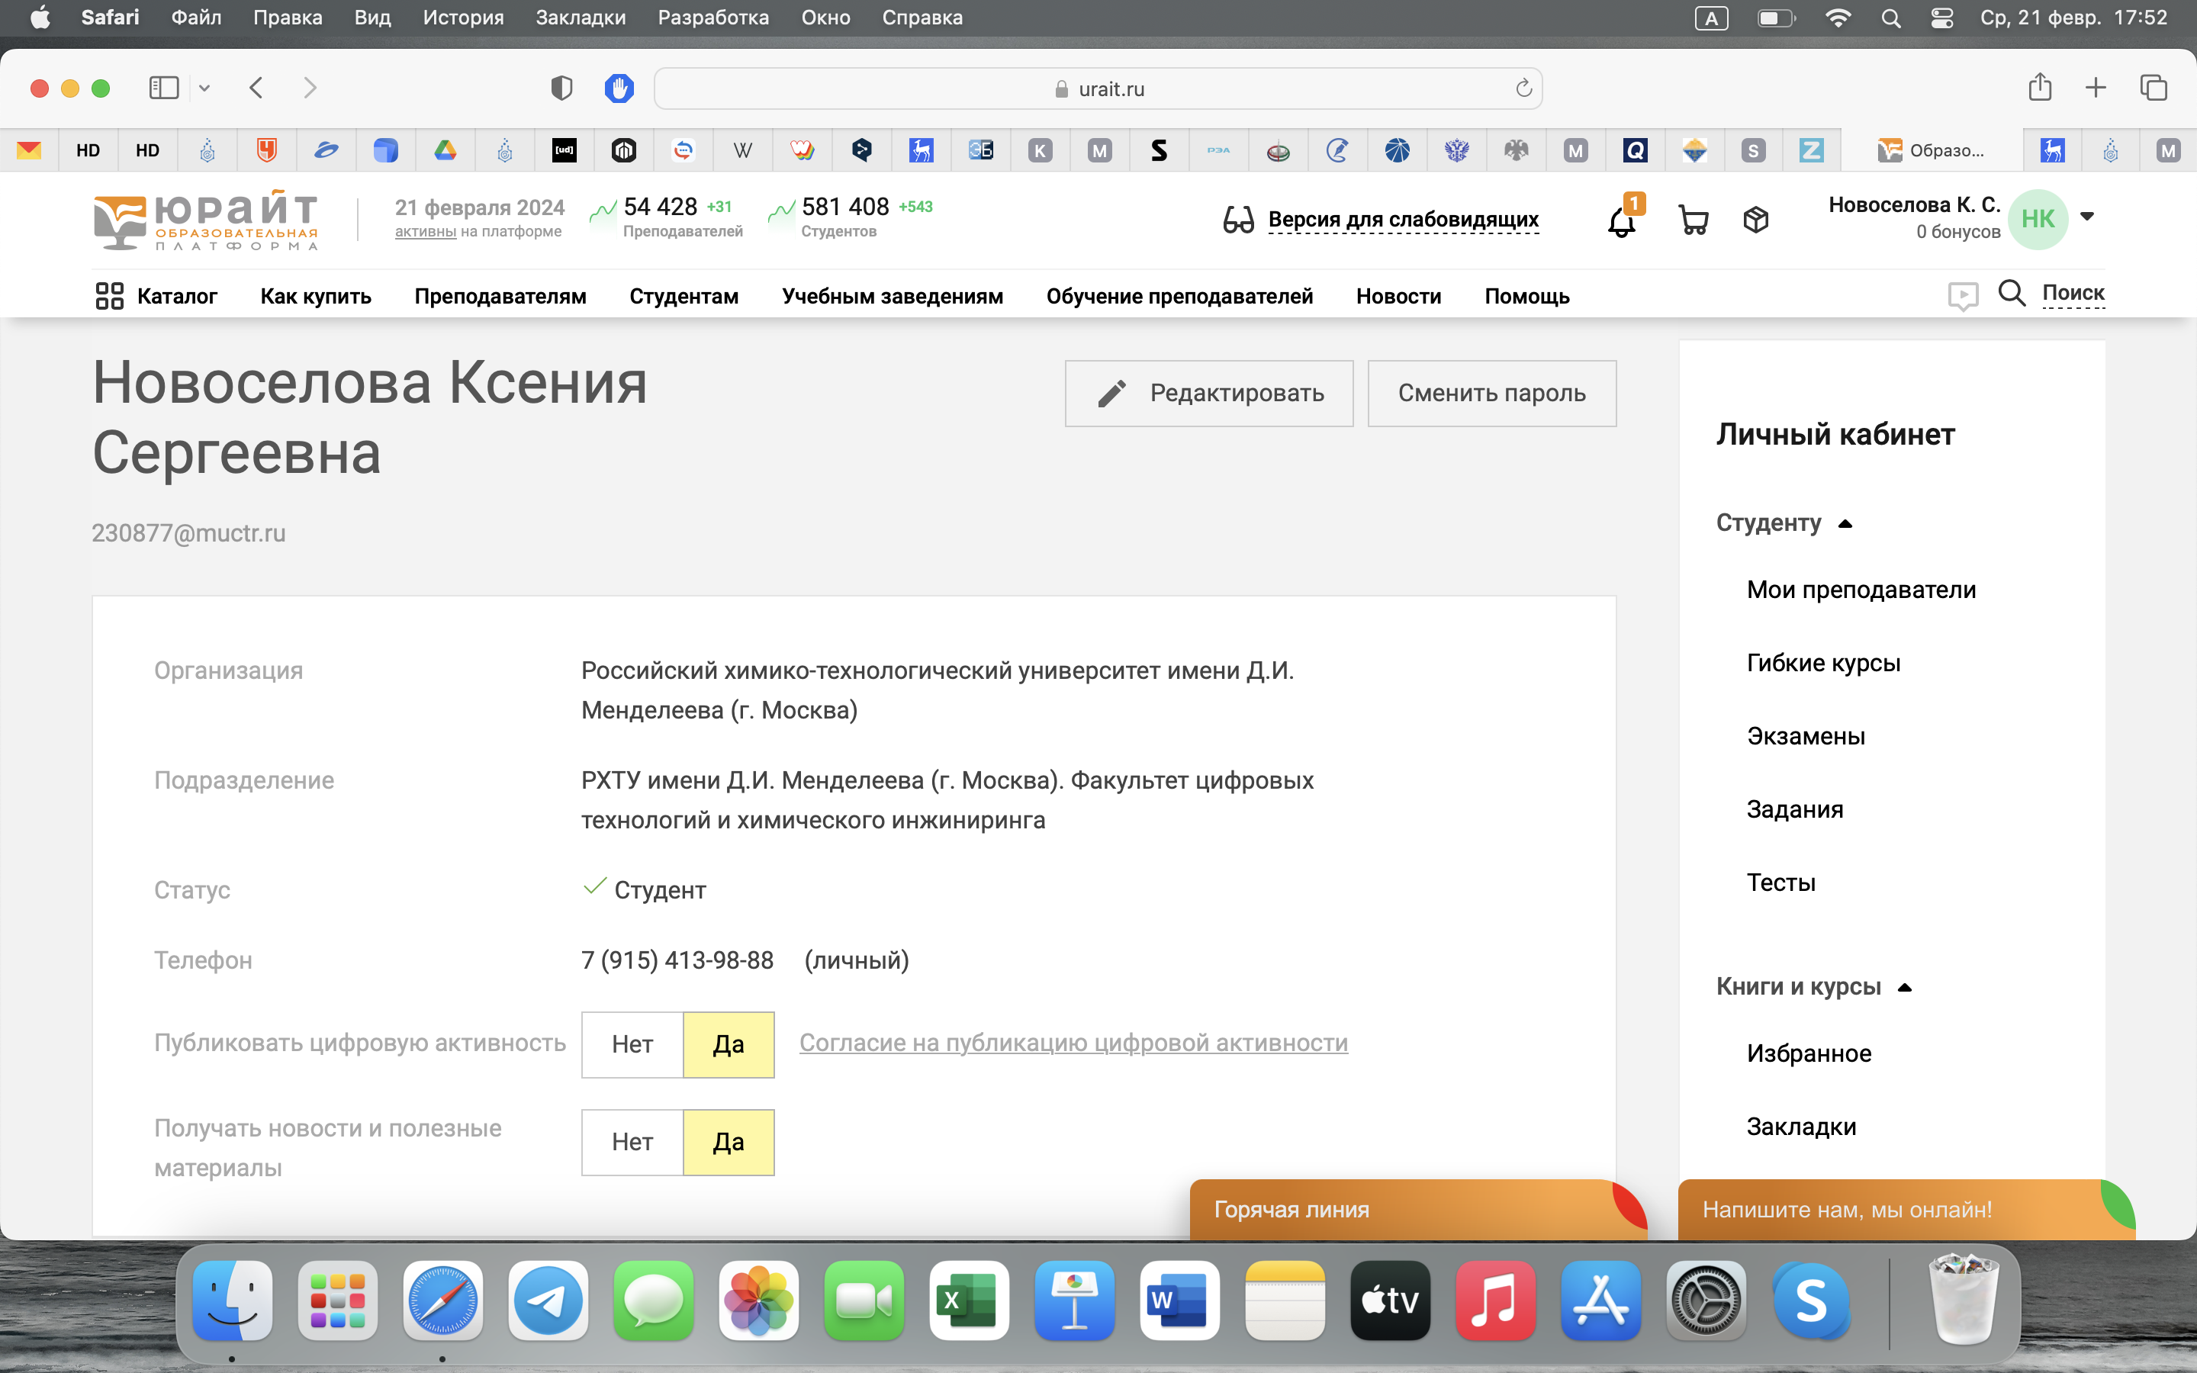Image resolution: width=2197 pixels, height=1373 pixels.
Task: Click Версия для слабовидящих link
Action: [1403, 219]
